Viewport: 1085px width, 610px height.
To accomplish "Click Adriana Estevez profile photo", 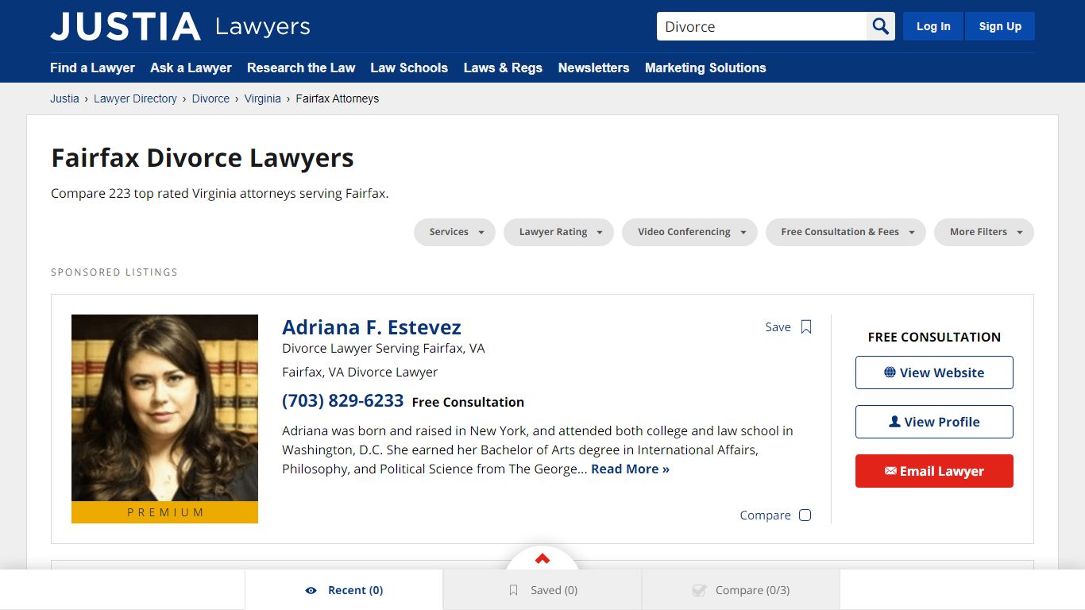I will click(164, 408).
